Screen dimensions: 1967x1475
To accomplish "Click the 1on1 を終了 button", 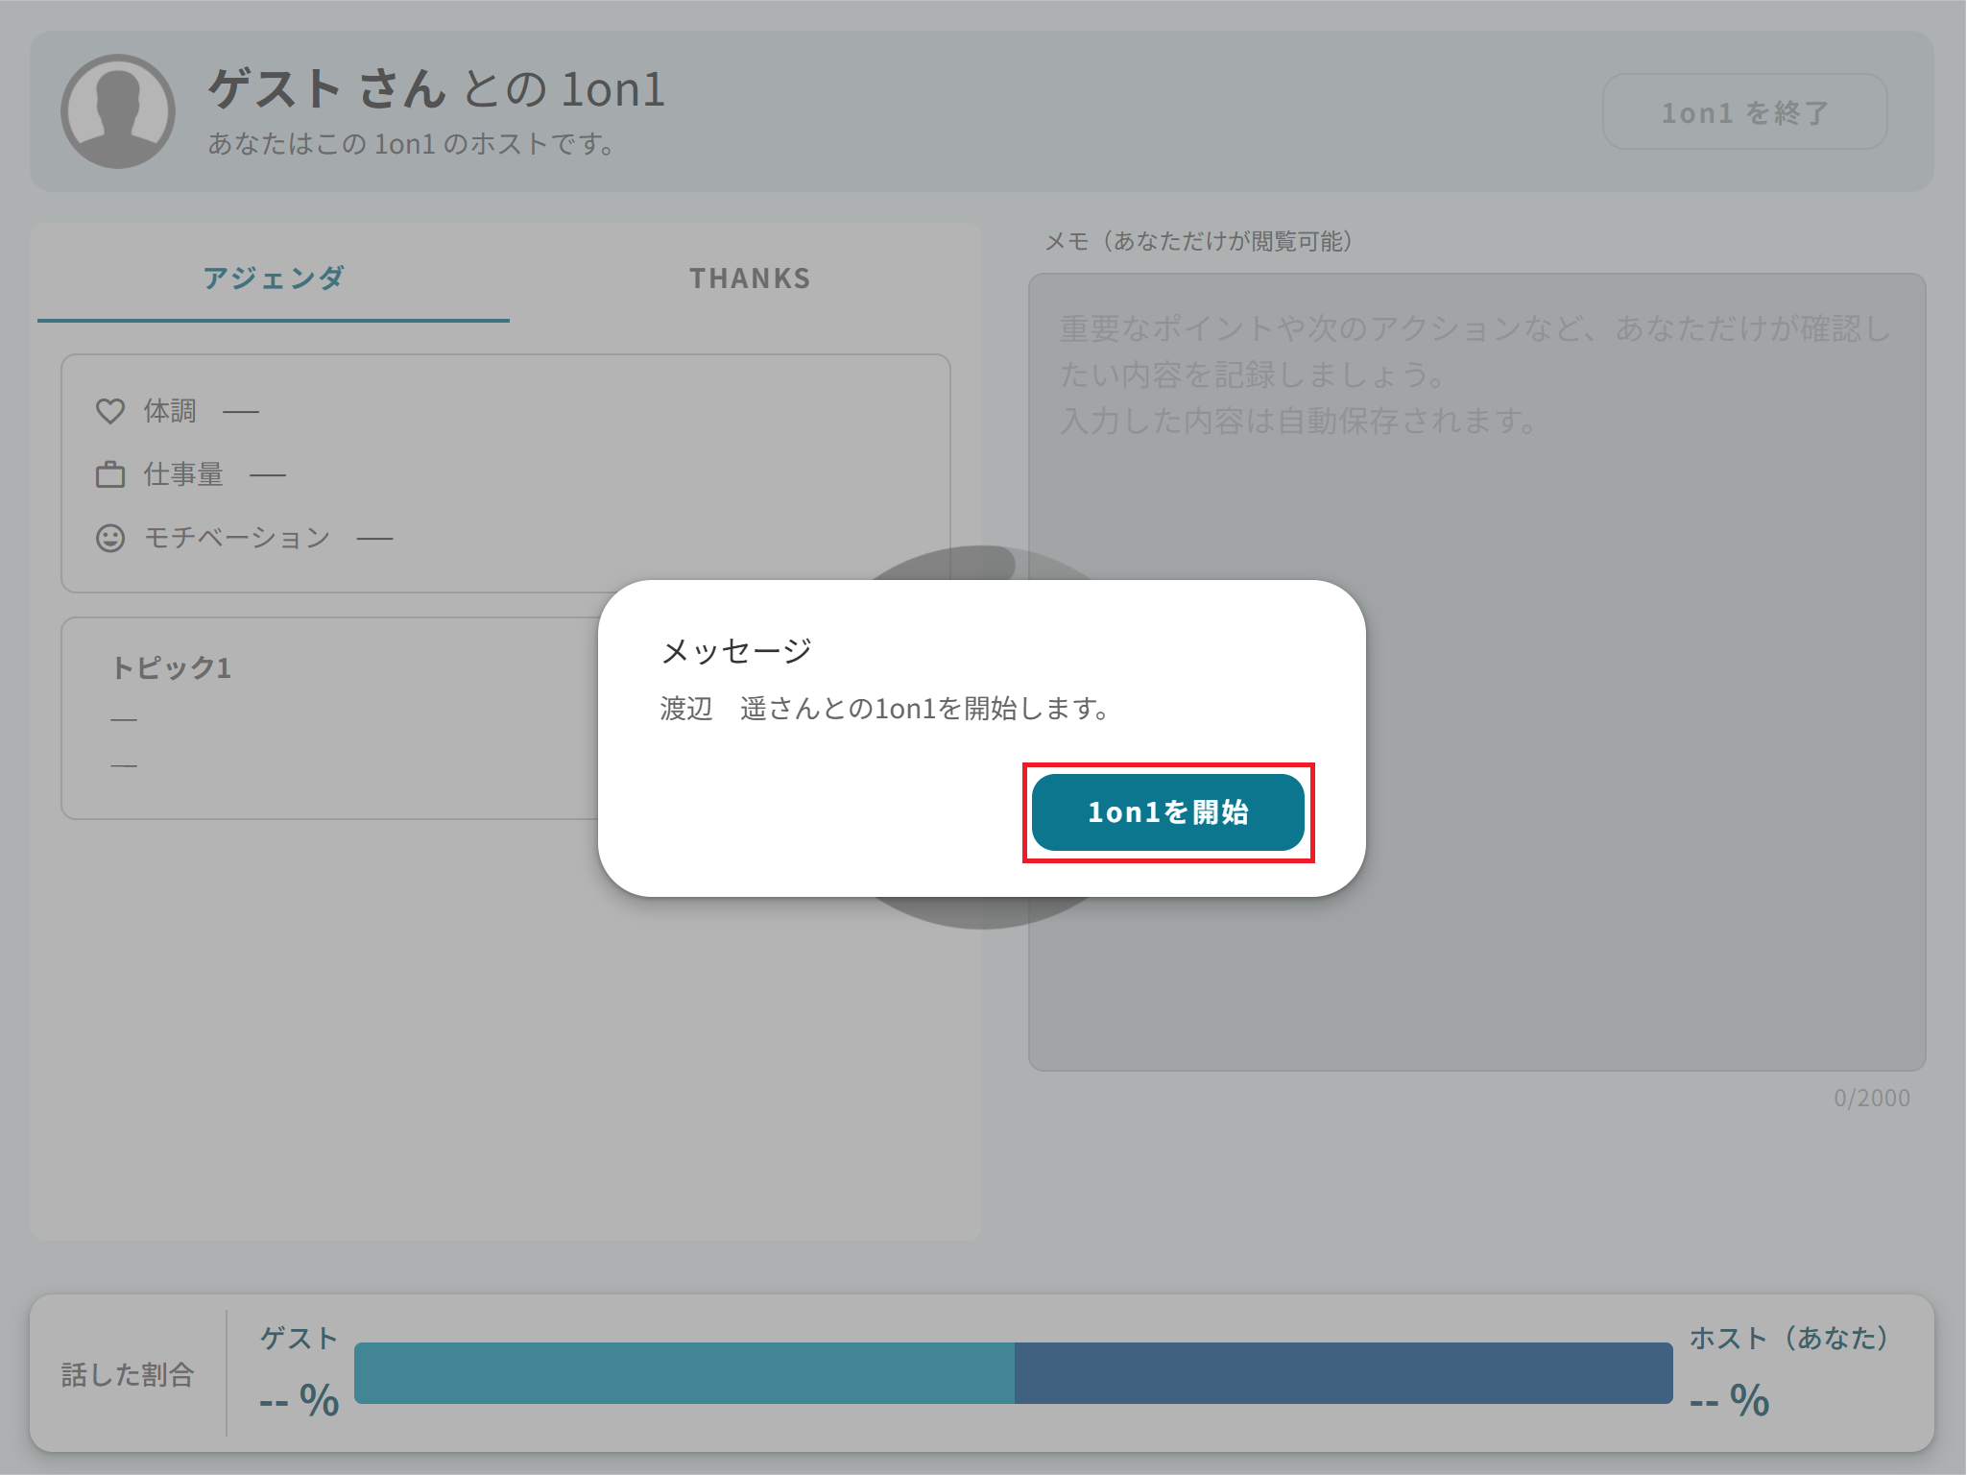I will (x=1744, y=111).
